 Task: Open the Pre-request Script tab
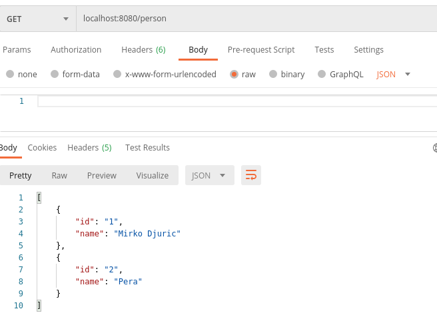[x=261, y=49]
